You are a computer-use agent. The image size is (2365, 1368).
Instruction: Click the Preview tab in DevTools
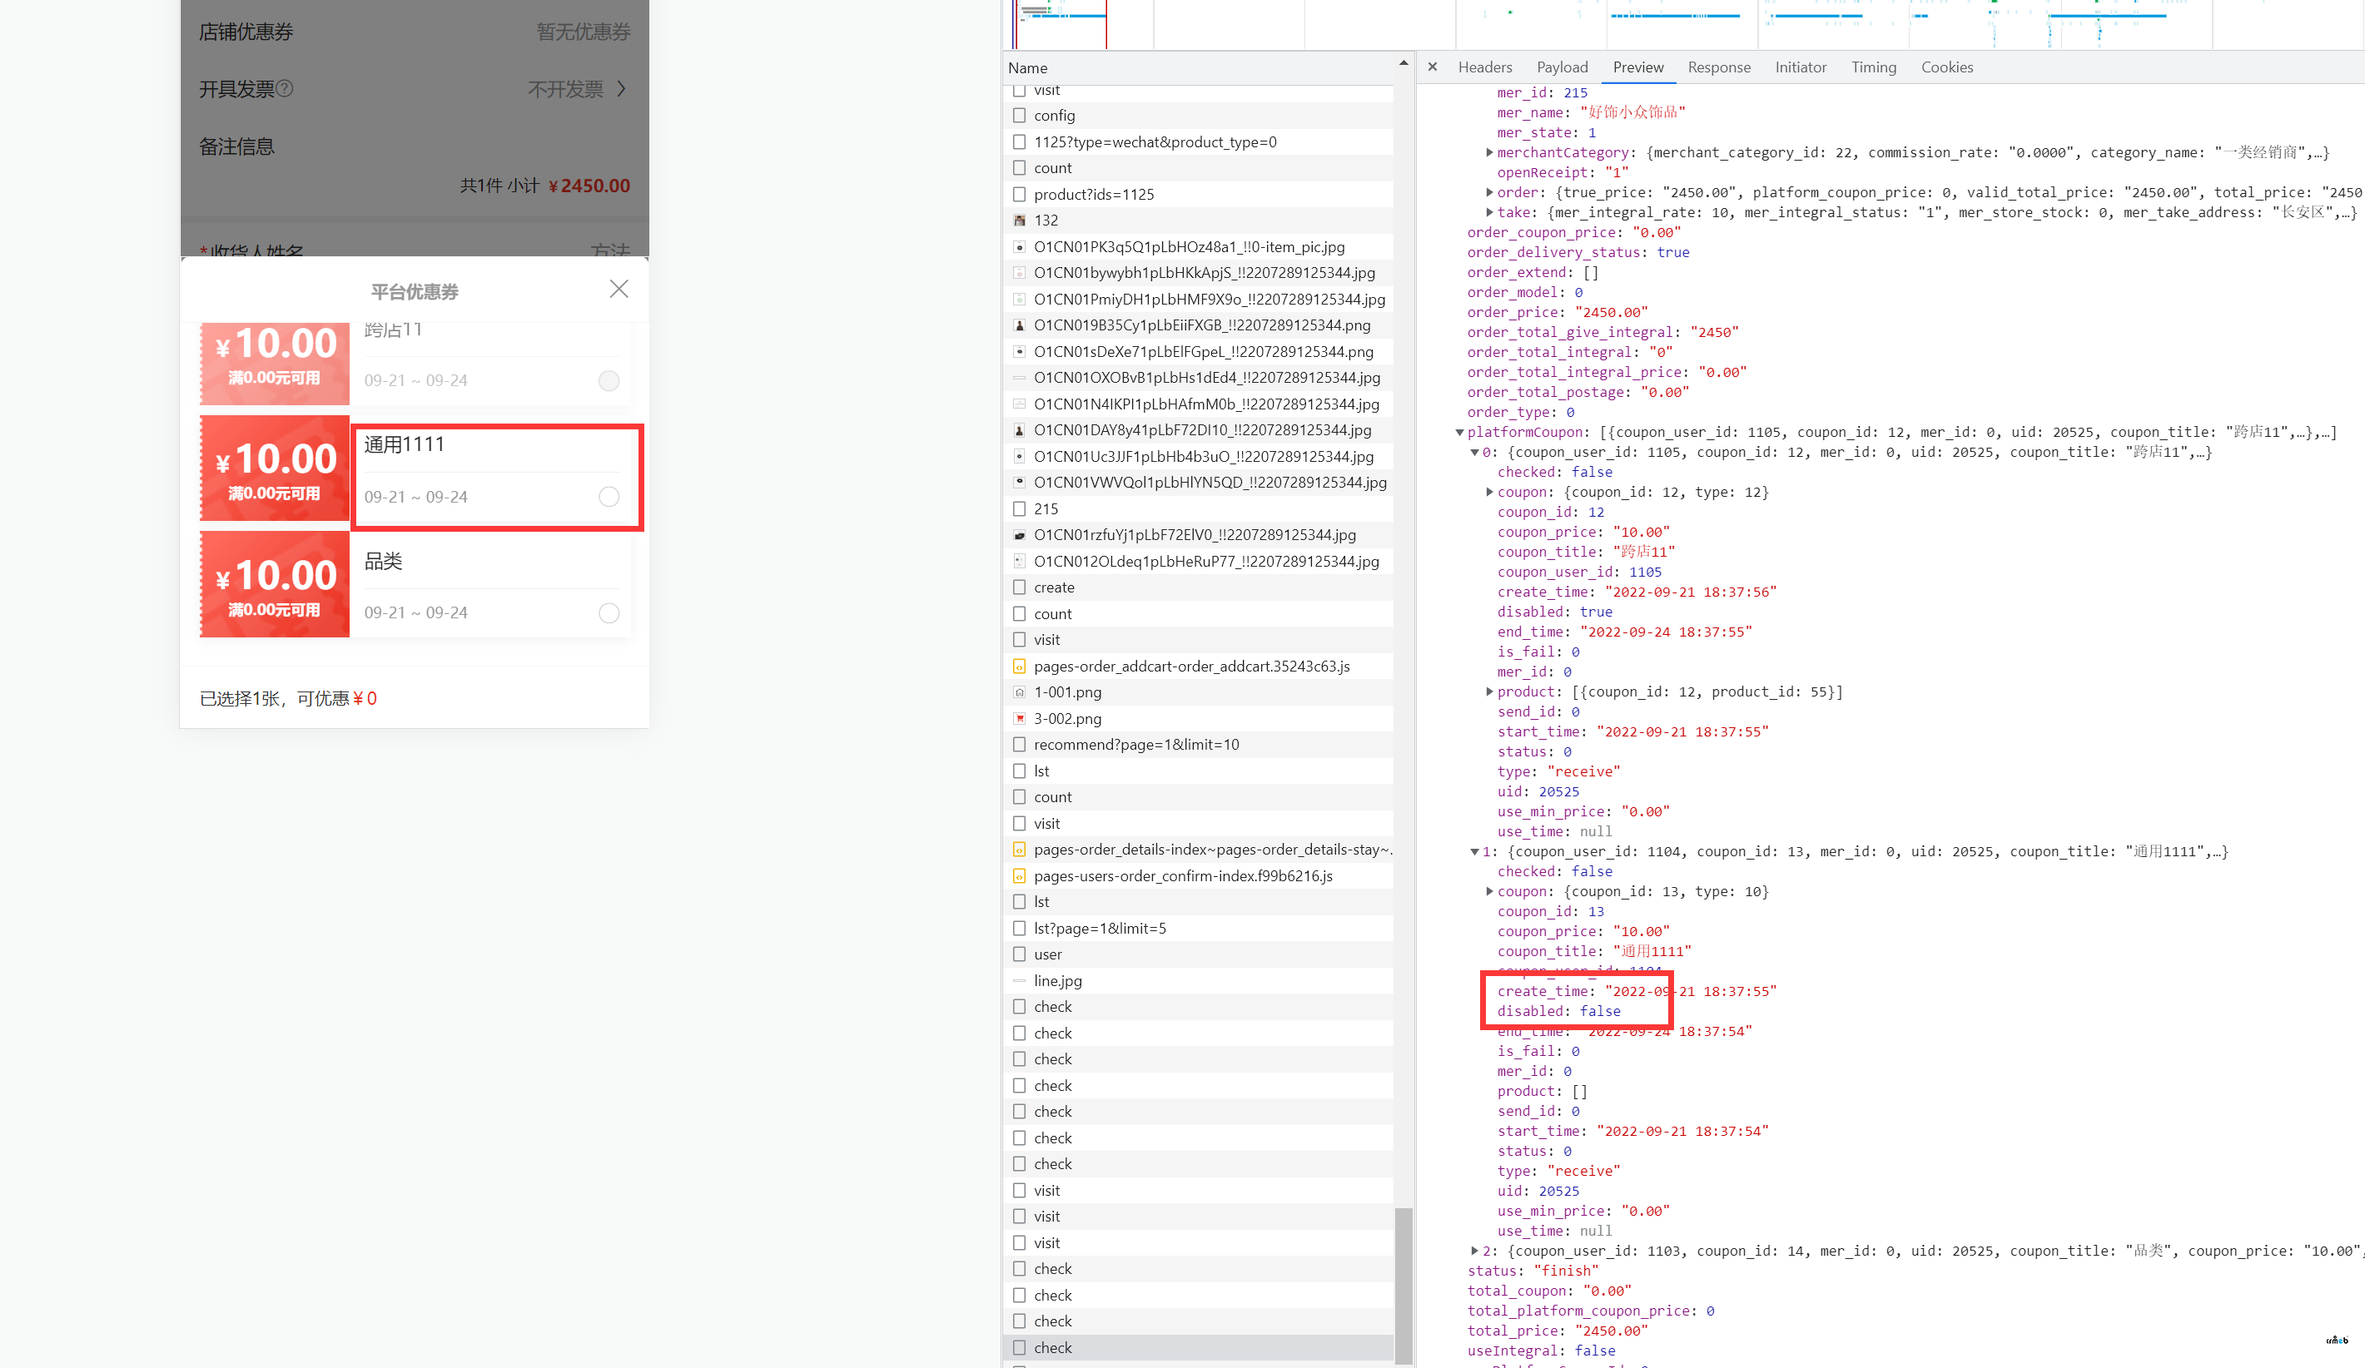[1637, 68]
